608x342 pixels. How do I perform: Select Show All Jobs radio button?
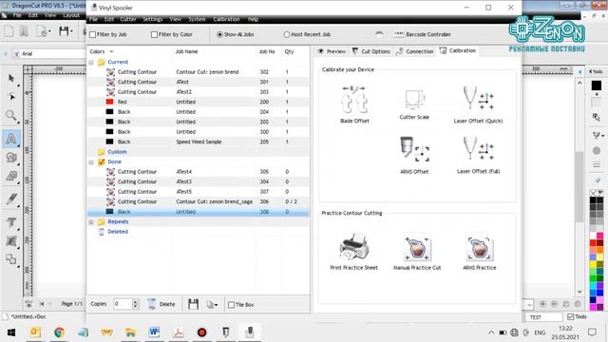point(219,34)
